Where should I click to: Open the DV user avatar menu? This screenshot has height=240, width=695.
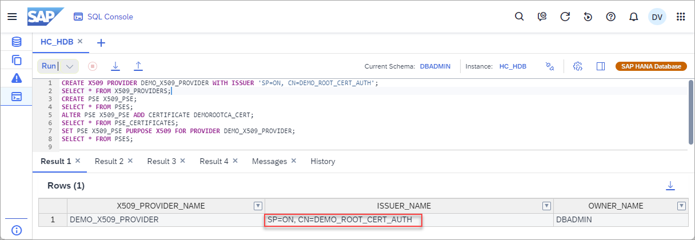pyautogui.click(x=657, y=17)
